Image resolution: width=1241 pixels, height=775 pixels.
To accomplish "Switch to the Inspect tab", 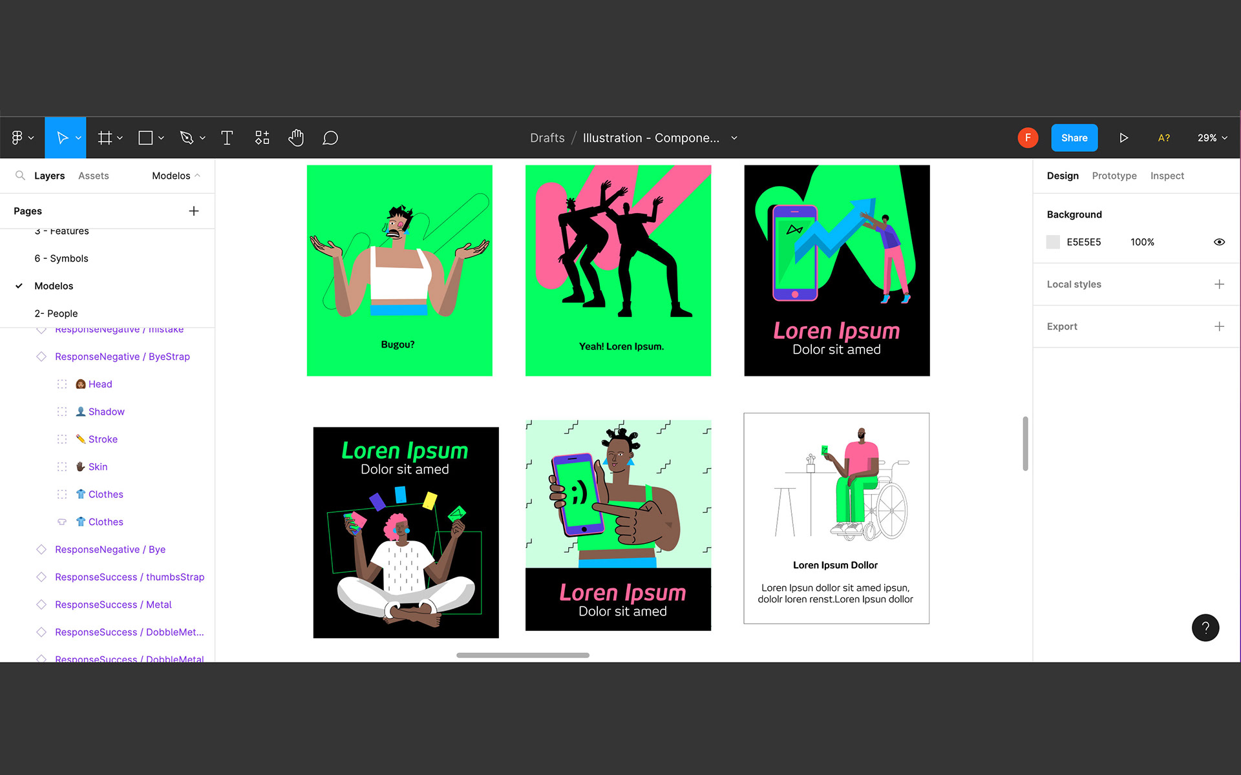I will [x=1167, y=176].
